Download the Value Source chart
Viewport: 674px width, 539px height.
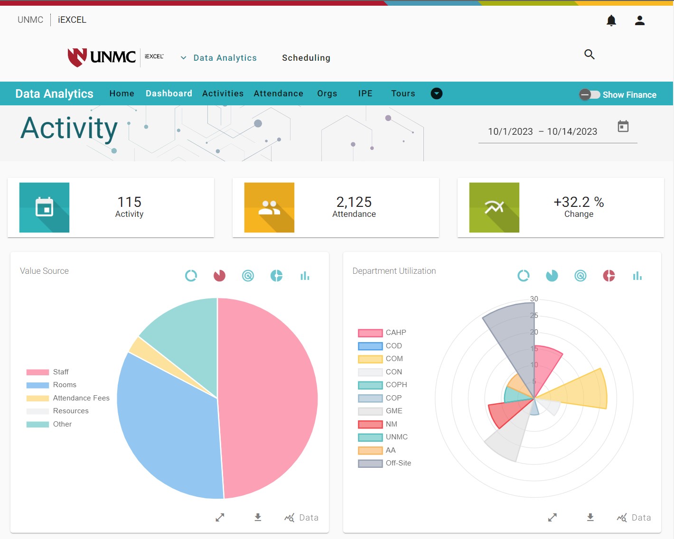[x=258, y=517]
